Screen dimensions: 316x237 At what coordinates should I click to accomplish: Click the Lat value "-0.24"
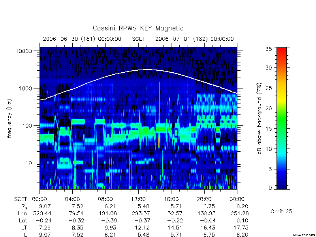click(x=43, y=221)
